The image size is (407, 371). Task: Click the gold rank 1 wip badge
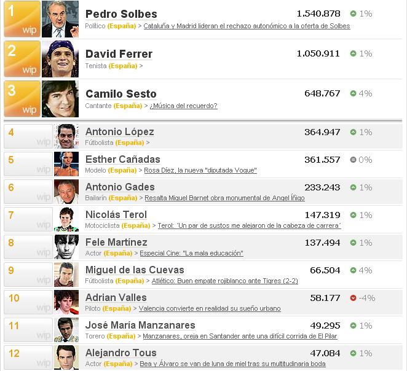(22, 20)
